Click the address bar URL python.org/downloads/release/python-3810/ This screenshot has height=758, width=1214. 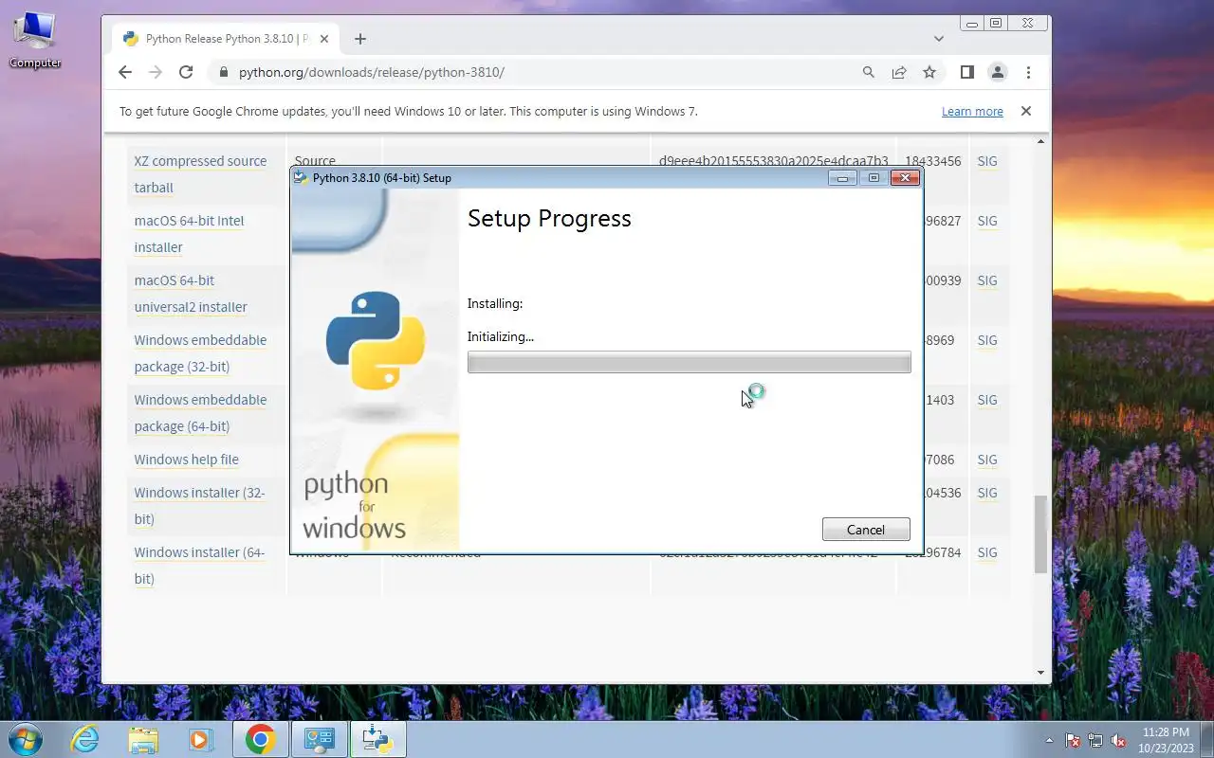coord(372,72)
